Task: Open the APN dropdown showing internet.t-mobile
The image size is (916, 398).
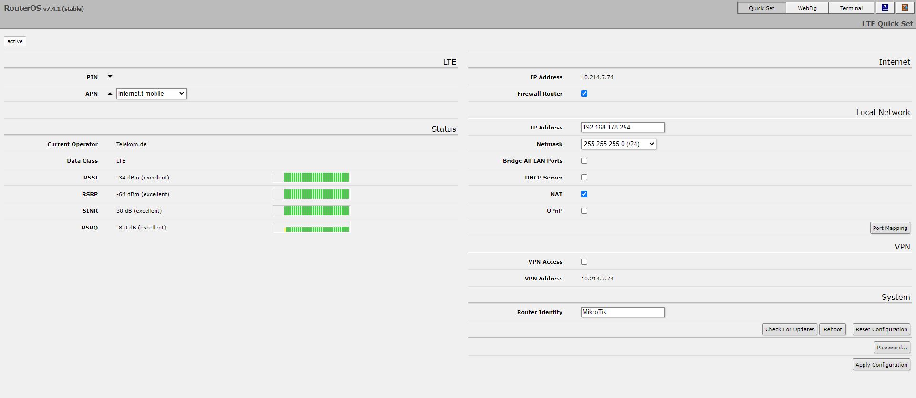Action: [151, 94]
